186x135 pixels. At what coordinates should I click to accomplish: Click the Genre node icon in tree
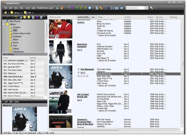click(x=11, y=43)
